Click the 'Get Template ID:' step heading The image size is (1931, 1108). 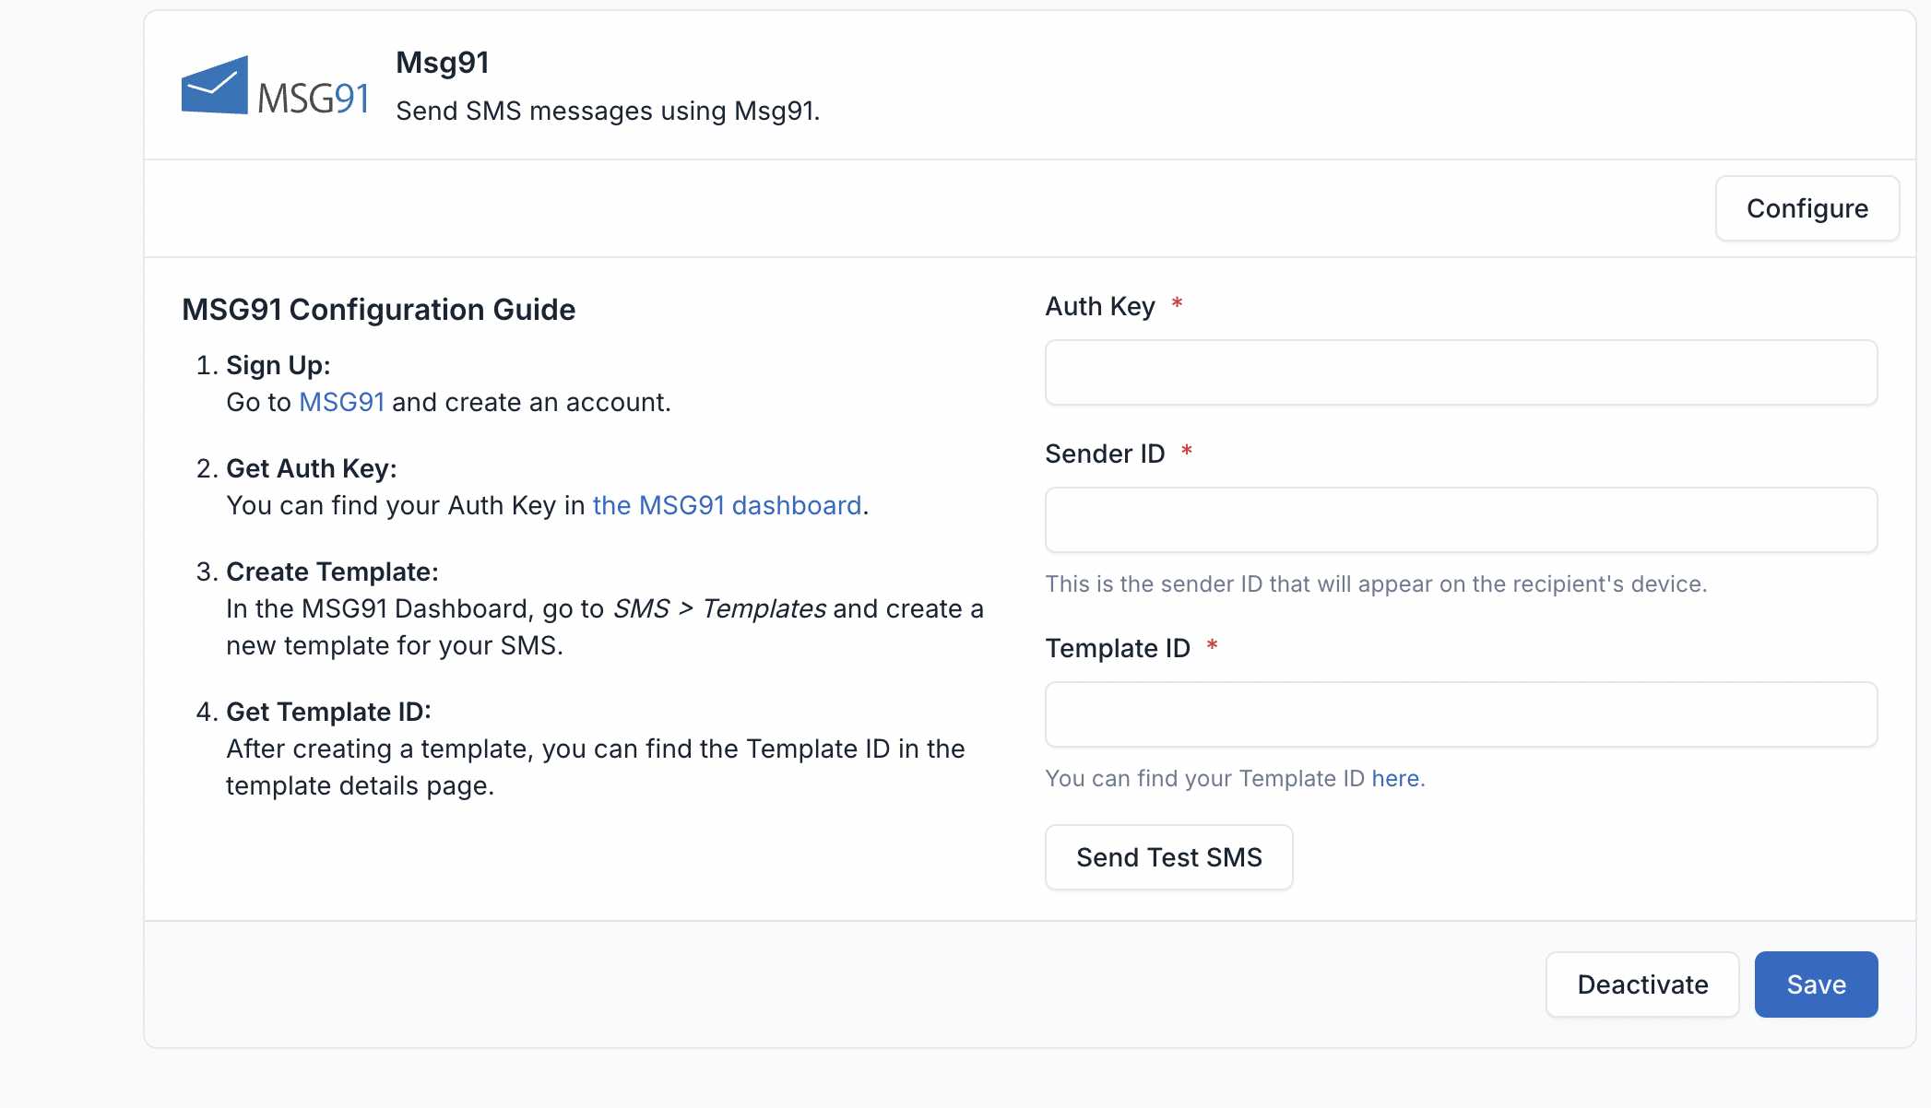(x=328, y=712)
